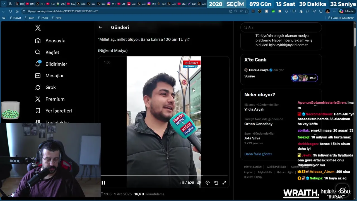Click the browser back arrow
This screenshot has height=201, width=357.
pyautogui.click(x=4, y=11)
